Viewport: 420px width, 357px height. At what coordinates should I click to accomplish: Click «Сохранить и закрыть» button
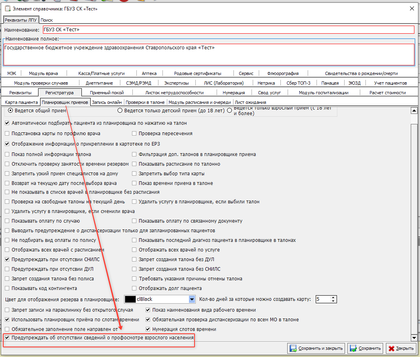pyautogui.click(x=317, y=348)
